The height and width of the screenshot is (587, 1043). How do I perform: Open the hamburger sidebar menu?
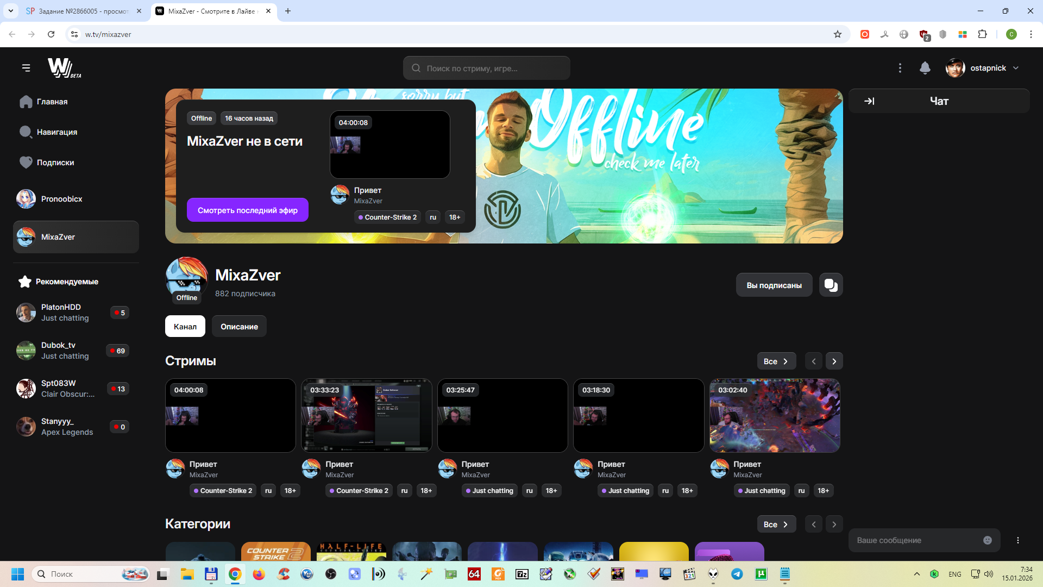[x=26, y=68]
